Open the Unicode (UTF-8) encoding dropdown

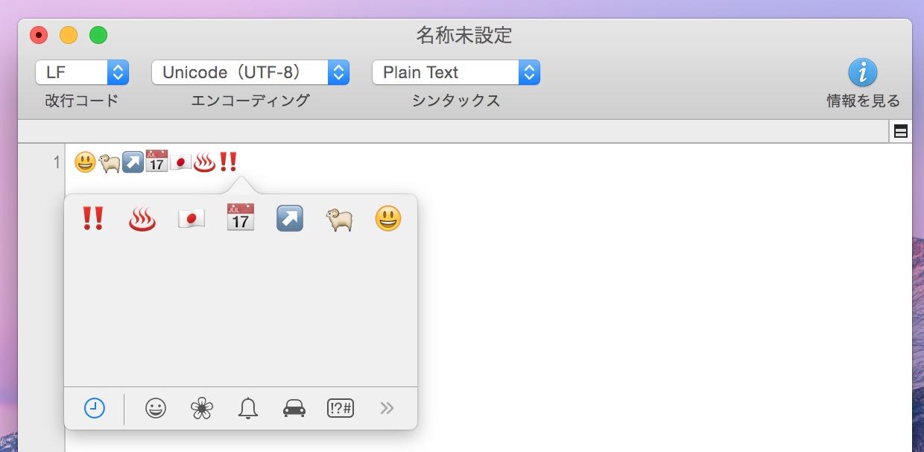pos(250,72)
